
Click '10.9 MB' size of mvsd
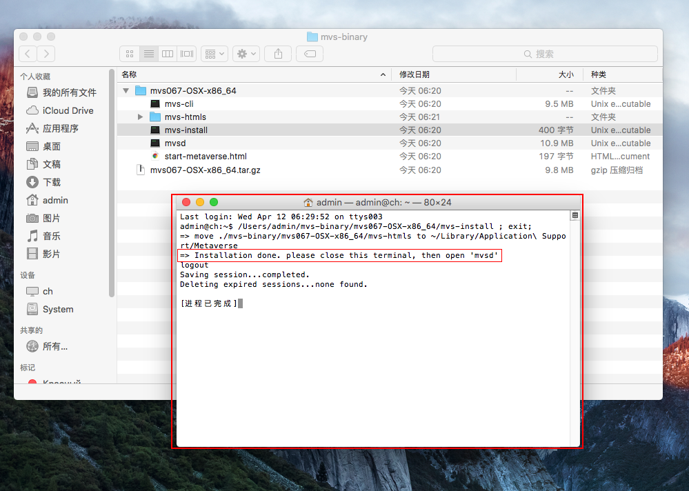click(557, 143)
